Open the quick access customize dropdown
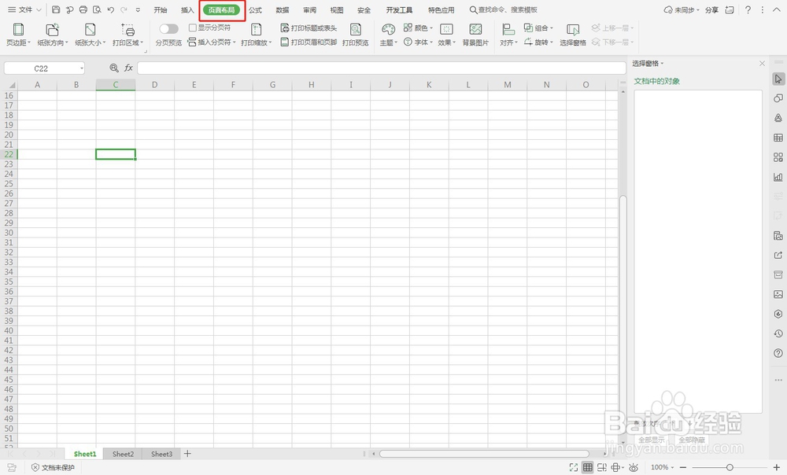Viewport: 787px width, 475px height. (138, 9)
